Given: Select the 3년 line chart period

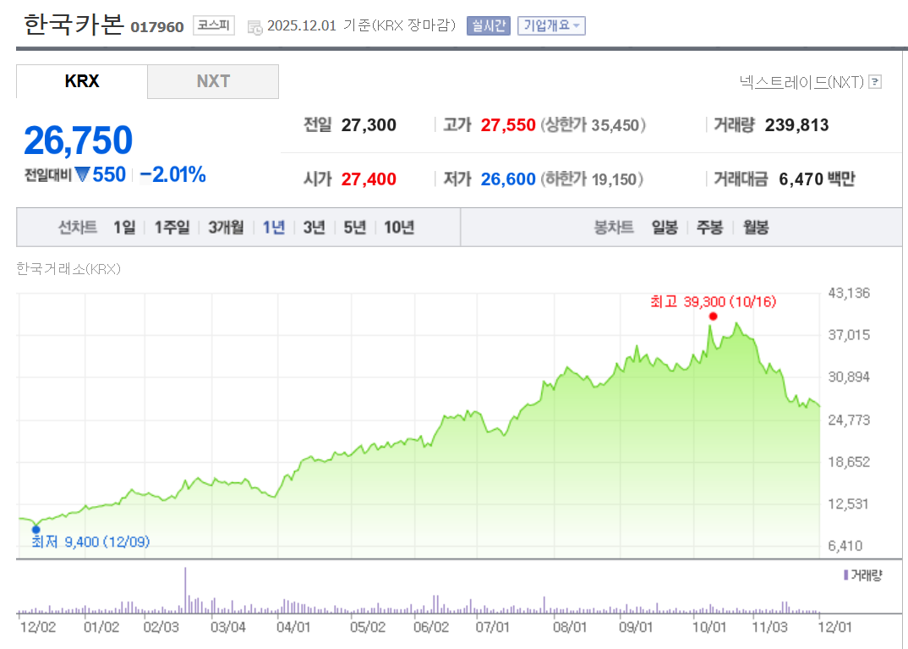Looking at the screenshot, I should pyautogui.click(x=314, y=227).
